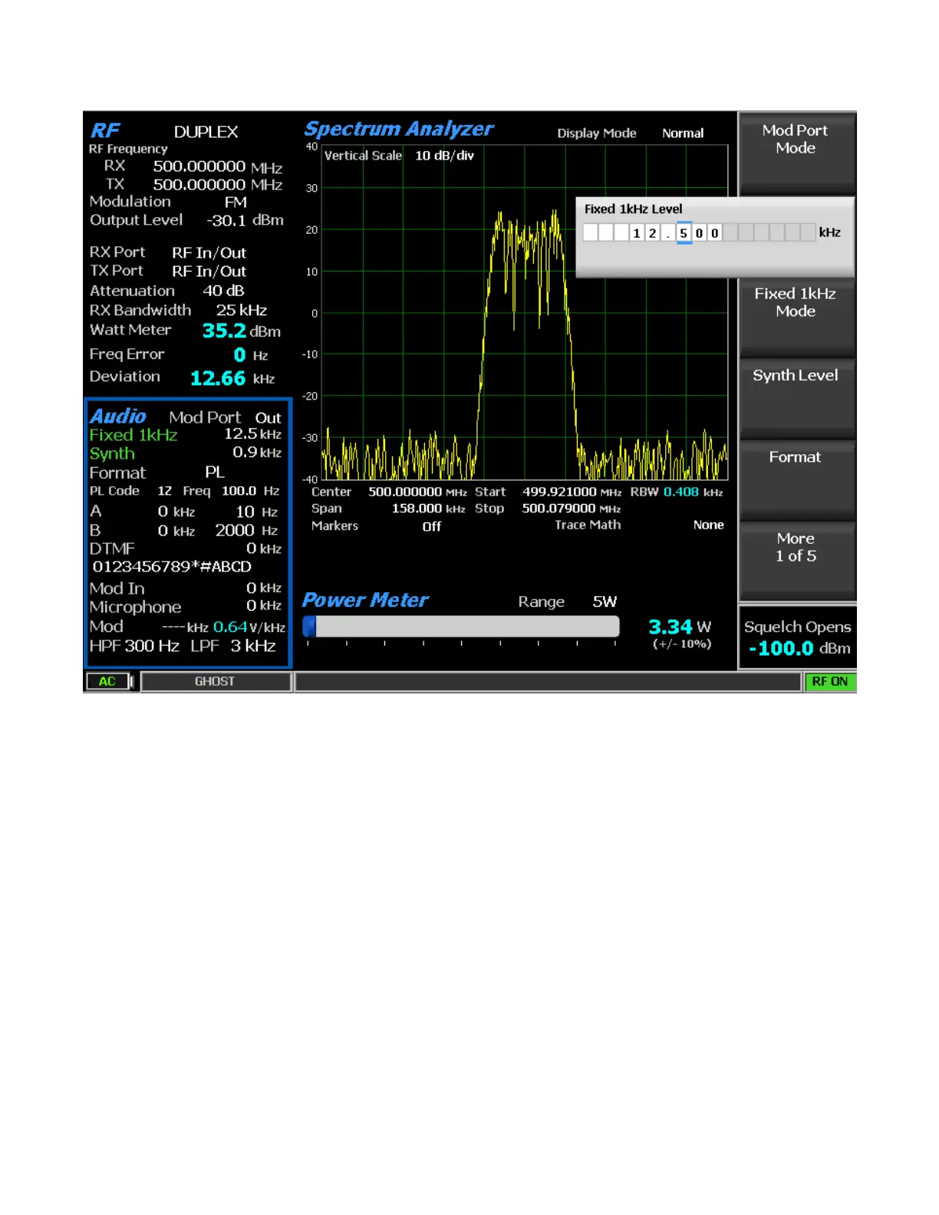Viewport: 939px width, 1215px height.
Task: Click the 3.34 W power reading
Action: tap(680, 627)
